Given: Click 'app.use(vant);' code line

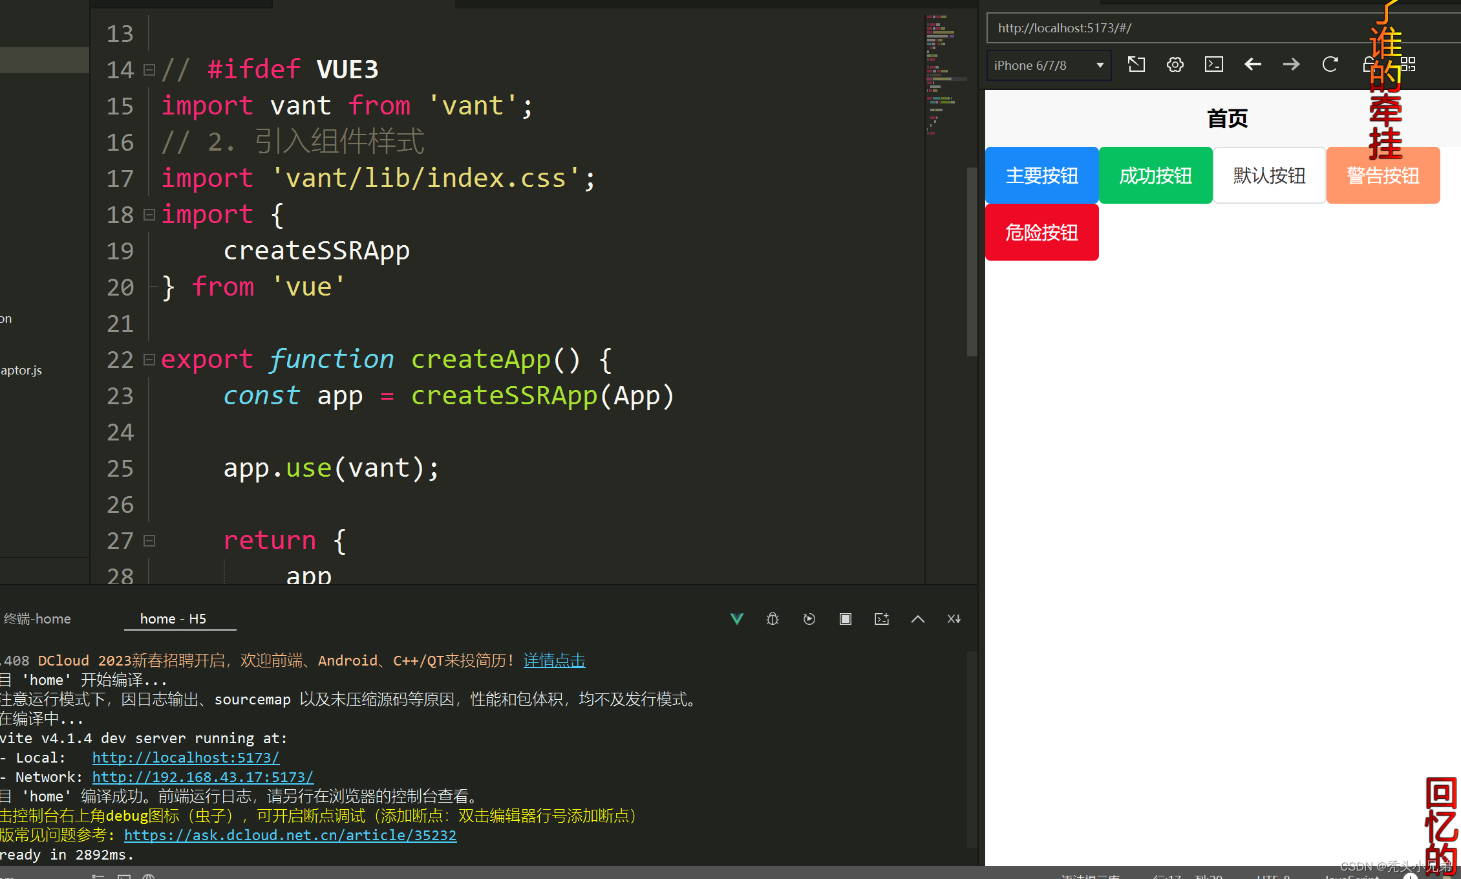Looking at the screenshot, I should pos(332,468).
